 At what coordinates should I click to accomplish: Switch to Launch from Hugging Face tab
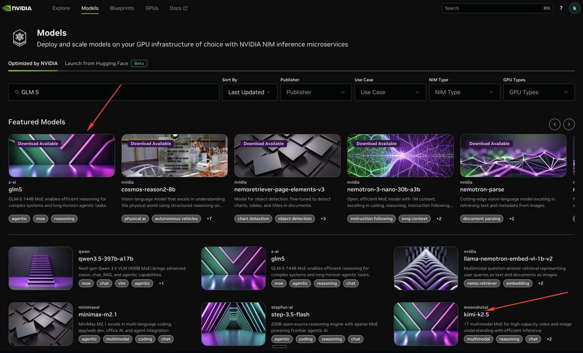(96, 63)
